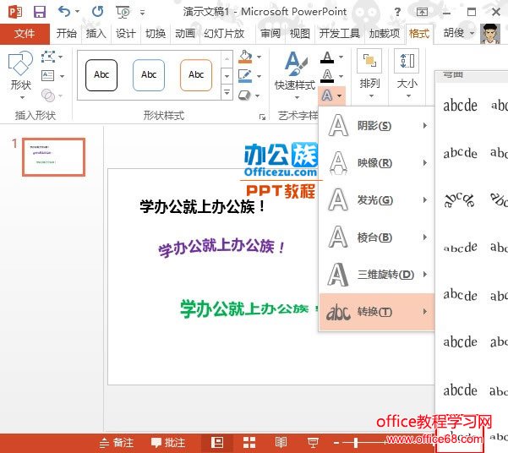Click the black text 学办公就上办公族！
Screen dimensions: 508x453
[x=203, y=207]
